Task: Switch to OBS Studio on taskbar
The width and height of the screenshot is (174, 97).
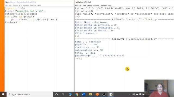Action: pos(104,94)
